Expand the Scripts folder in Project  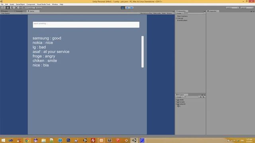176,102
